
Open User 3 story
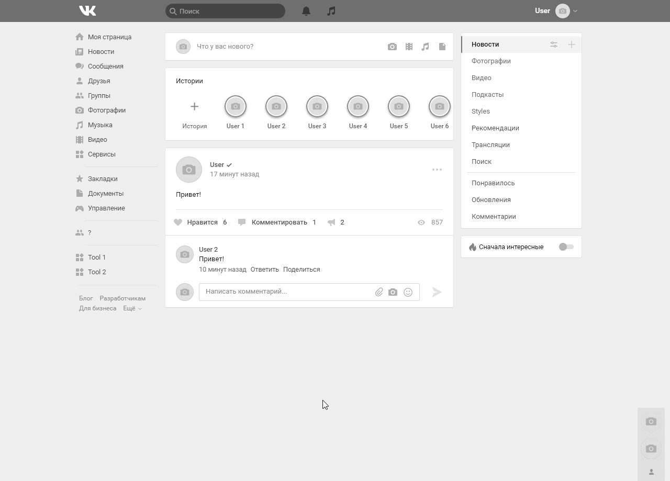tap(317, 107)
